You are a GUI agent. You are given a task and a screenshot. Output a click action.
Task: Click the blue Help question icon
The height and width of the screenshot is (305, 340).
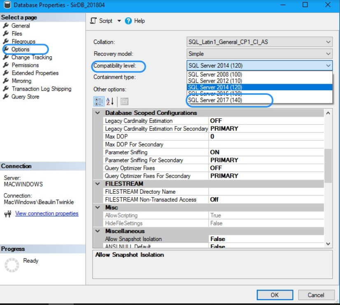tap(128, 21)
